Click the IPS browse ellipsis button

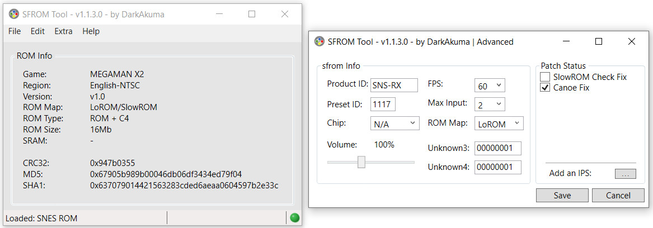point(625,174)
